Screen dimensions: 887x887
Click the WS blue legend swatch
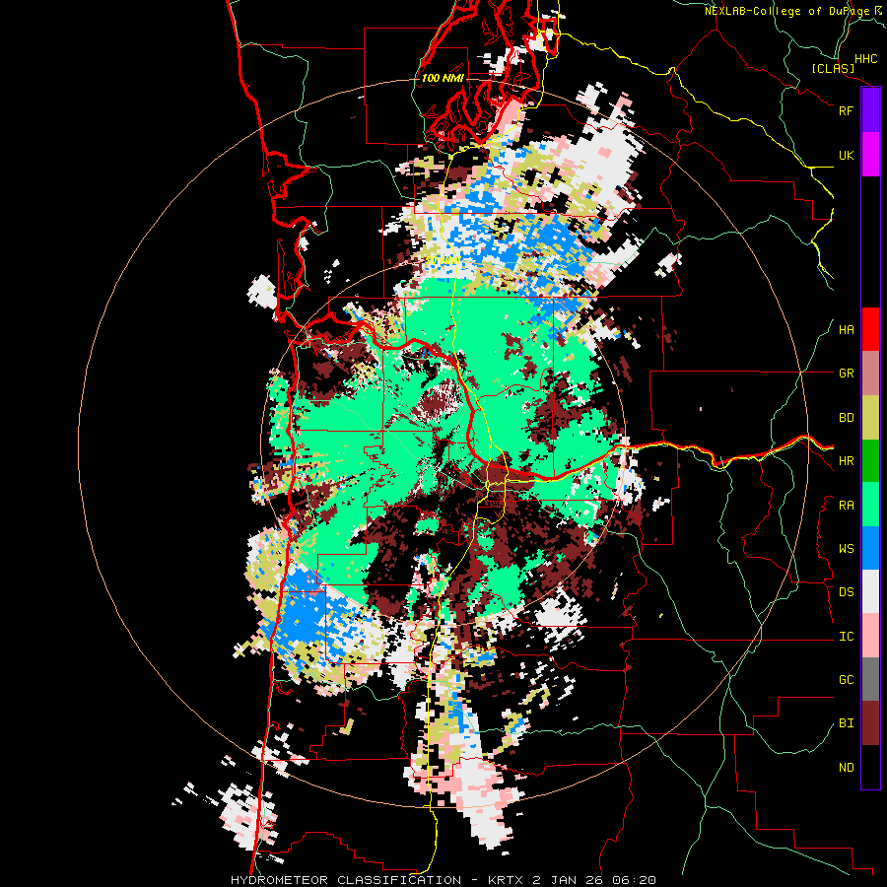coord(870,548)
